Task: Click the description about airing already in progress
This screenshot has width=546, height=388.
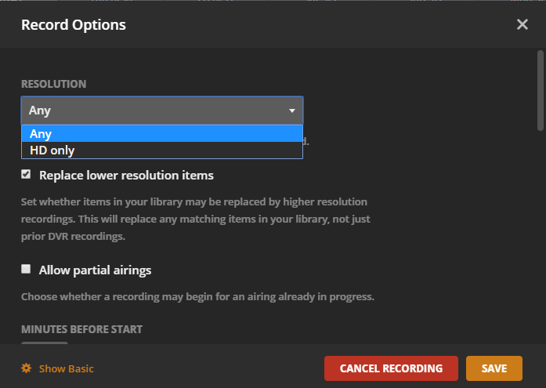Action: click(x=197, y=297)
